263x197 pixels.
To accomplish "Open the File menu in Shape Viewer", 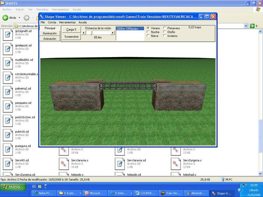I will coord(42,22).
